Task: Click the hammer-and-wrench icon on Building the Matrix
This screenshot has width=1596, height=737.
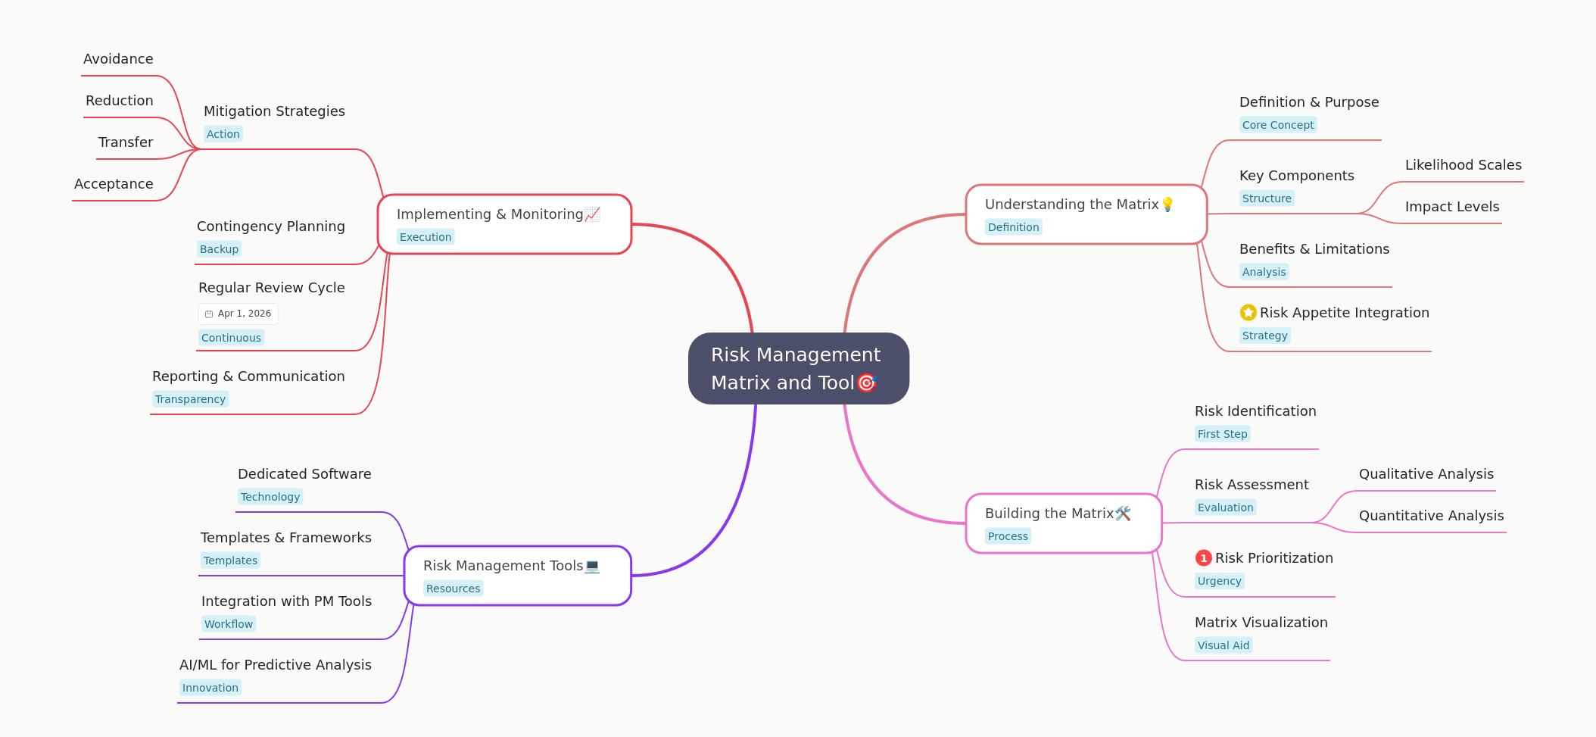Action: click(x=1123, y=513)
